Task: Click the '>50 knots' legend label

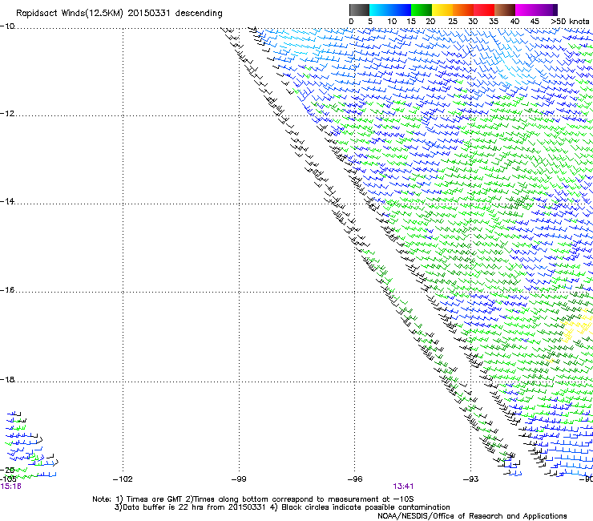Action: pos(570,22)
